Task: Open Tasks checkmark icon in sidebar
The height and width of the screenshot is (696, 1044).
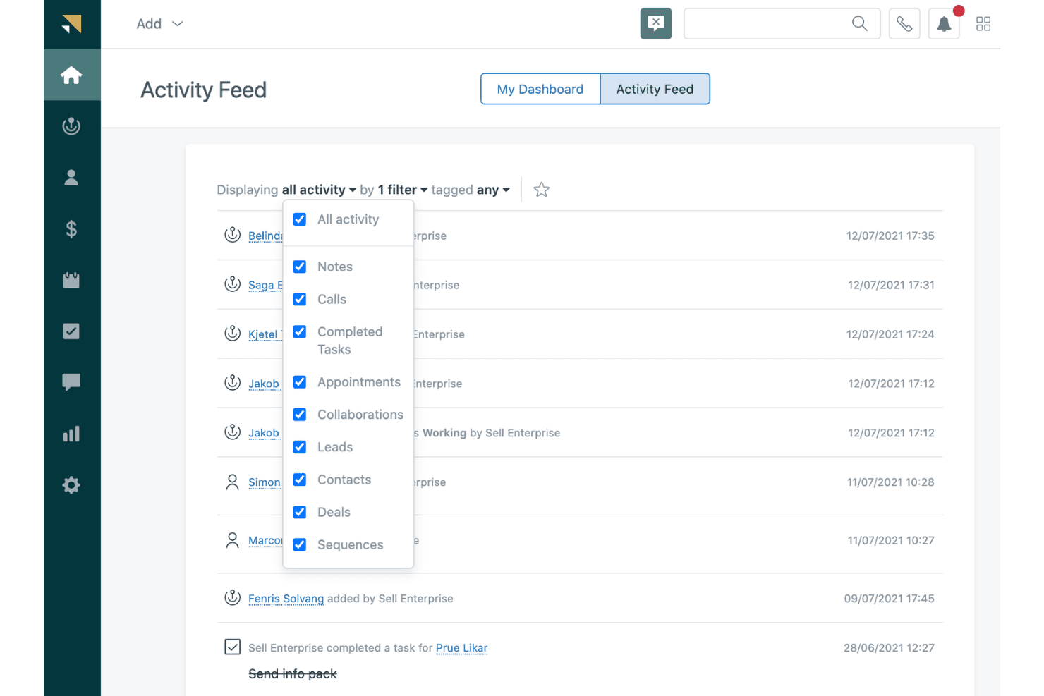Action: [x=71, y=331]
